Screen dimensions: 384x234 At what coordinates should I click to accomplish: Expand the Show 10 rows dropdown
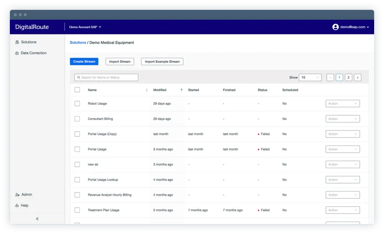coord(310,78)
